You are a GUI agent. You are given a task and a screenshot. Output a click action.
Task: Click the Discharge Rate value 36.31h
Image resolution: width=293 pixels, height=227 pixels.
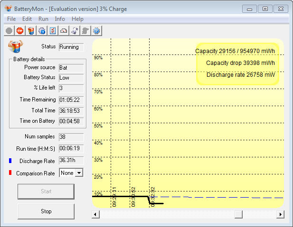tap(71, 160)
